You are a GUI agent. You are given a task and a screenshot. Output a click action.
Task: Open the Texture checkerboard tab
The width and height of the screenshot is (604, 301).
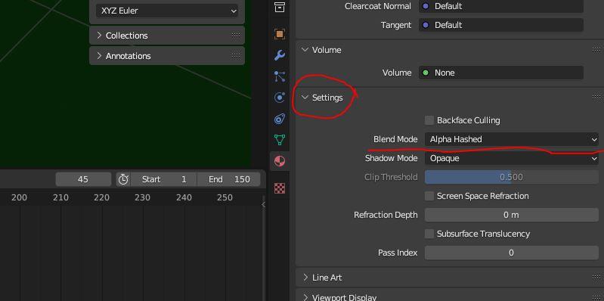point(280,188)
